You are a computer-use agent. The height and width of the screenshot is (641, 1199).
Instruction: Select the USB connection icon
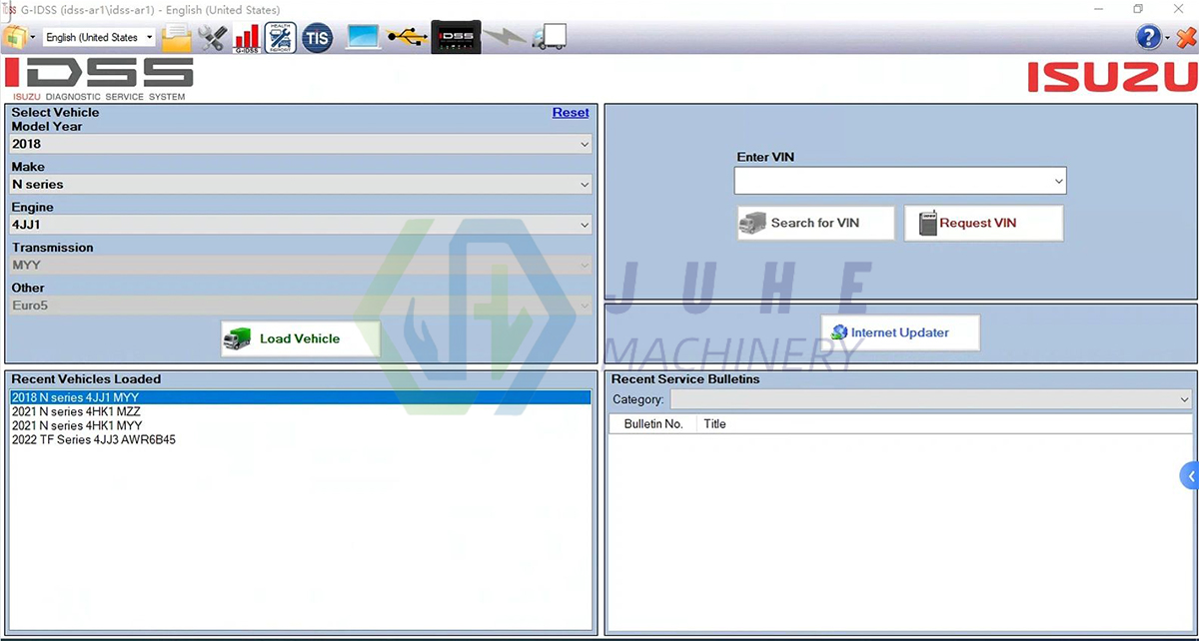[x=410, y=37]
